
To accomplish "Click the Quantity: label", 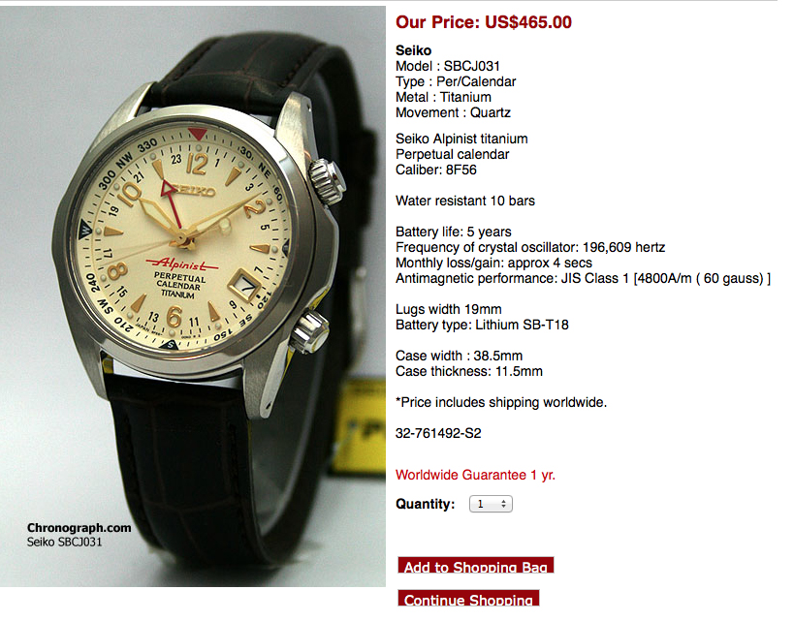I will coord(425,504).
